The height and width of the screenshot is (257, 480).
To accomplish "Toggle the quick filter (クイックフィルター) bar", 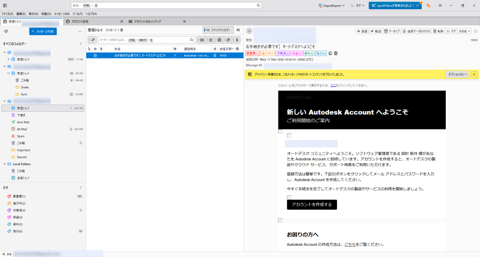I will [x=218, y=29].
